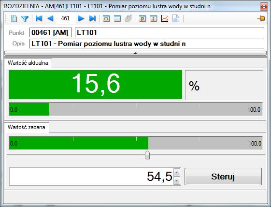Collapse the header panel with chevron bar
271x207 pixels.
click(135, 53)
